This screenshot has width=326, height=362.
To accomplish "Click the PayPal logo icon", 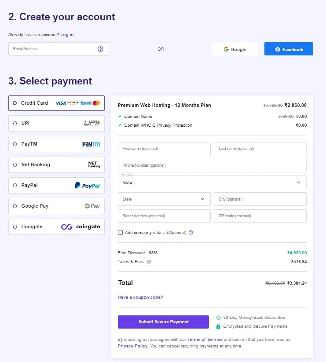I will (x=87, y=186).
